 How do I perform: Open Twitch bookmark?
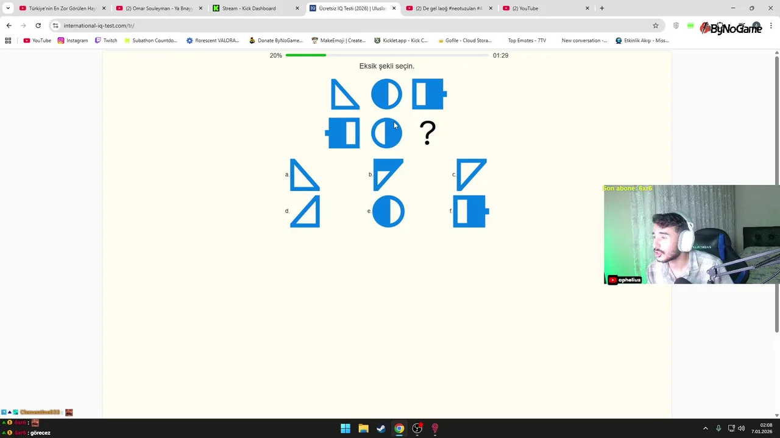coord(106,40)
